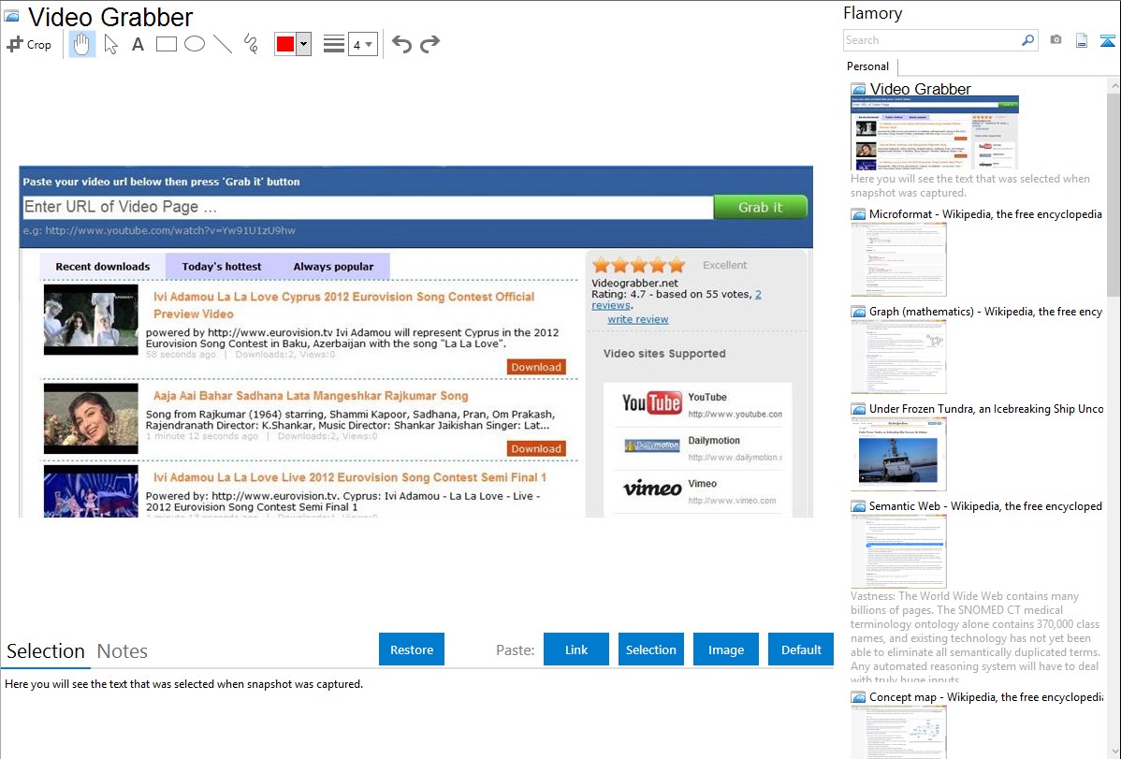The image size is (1121, 759).
Task: Click the camera snapshot icon
Action: [1055, 40]
